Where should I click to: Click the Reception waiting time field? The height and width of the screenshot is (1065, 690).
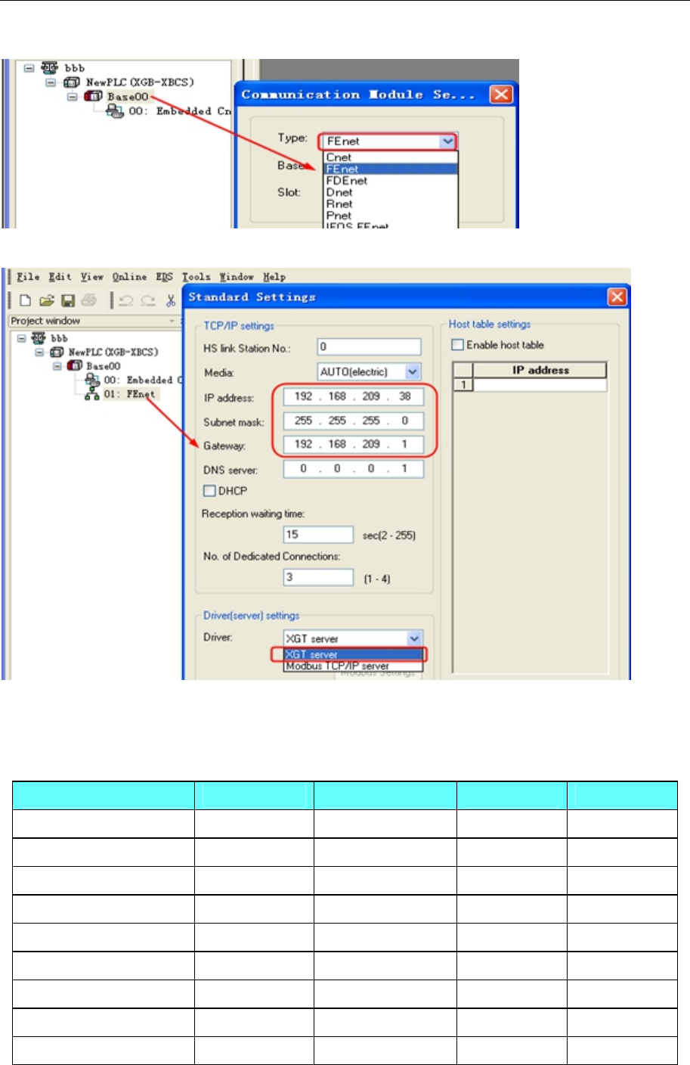318,535
